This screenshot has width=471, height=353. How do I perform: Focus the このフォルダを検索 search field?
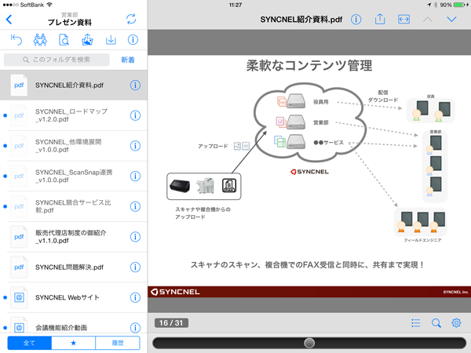coord(57,60)
